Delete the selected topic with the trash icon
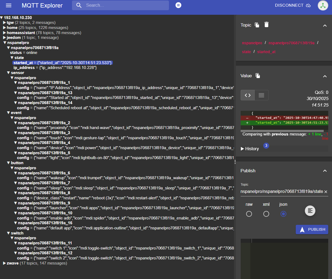The image size is (332, 279). pyautogui.click(x=266, y=25)
